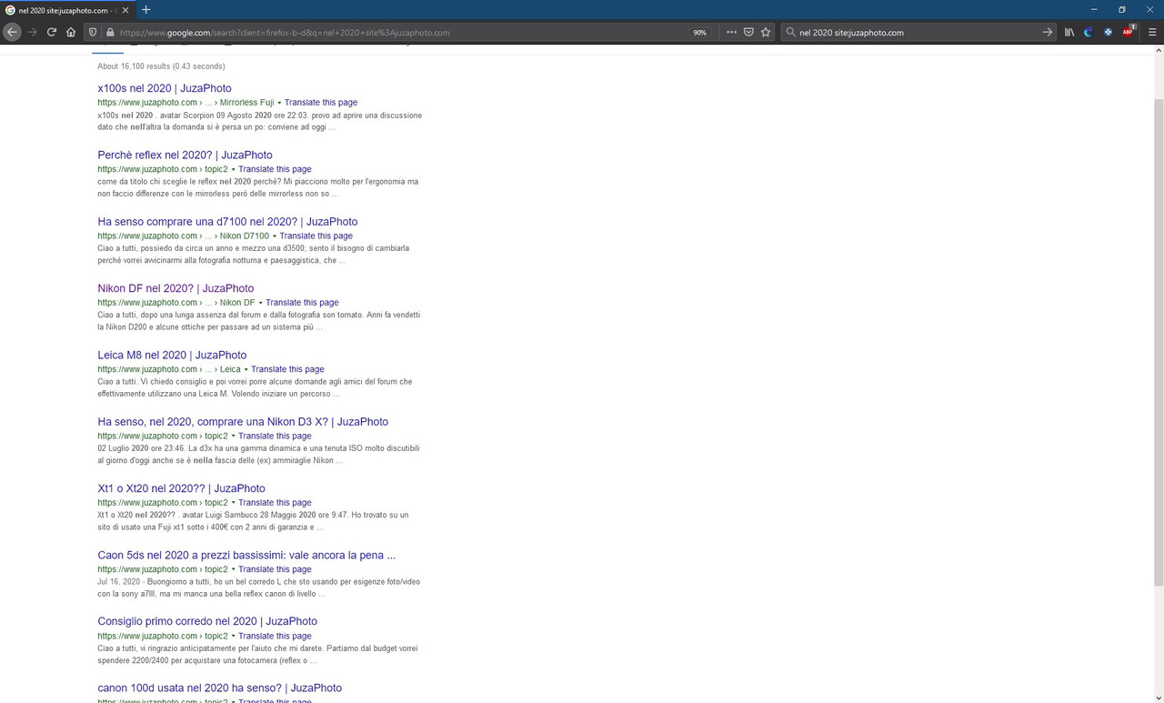Open the Adblock Plus extension

click(1129, 32)
